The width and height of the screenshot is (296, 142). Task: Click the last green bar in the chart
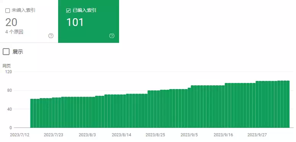point(288,104)
